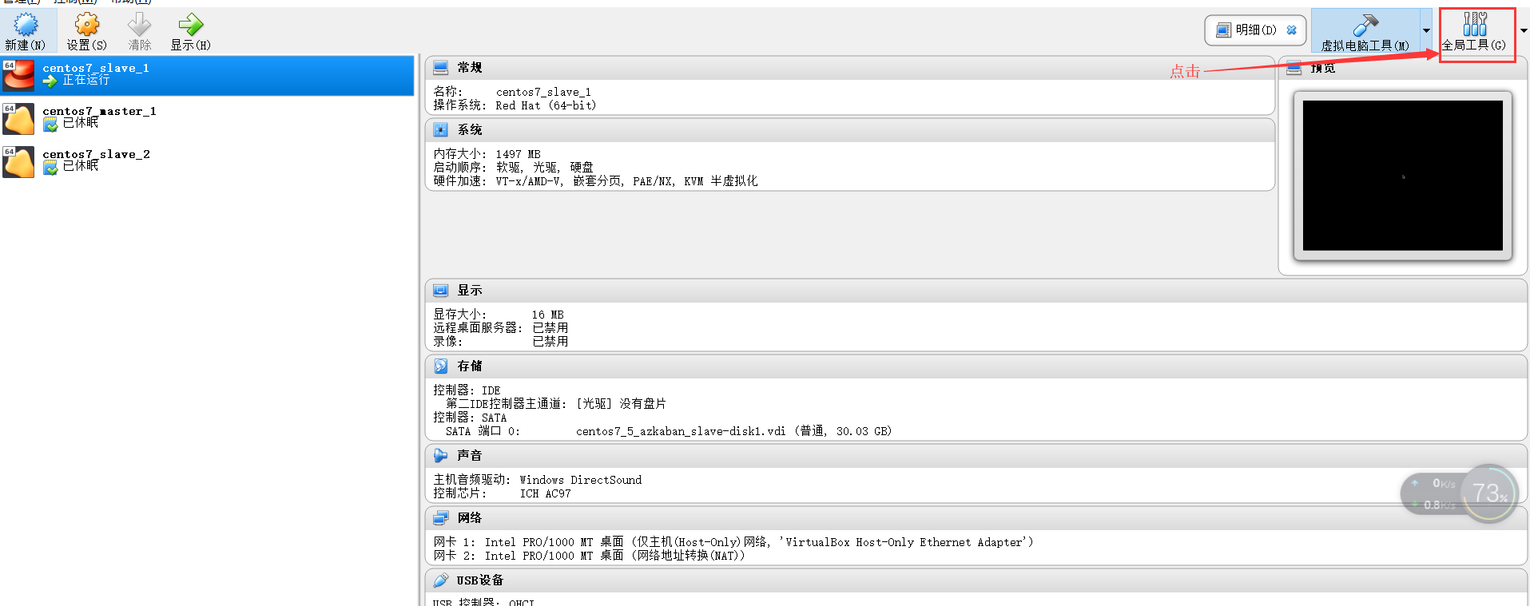Click the black VM preview thumbnail
This screenshot has width=1530, height=606.
tap(1403, 176)
